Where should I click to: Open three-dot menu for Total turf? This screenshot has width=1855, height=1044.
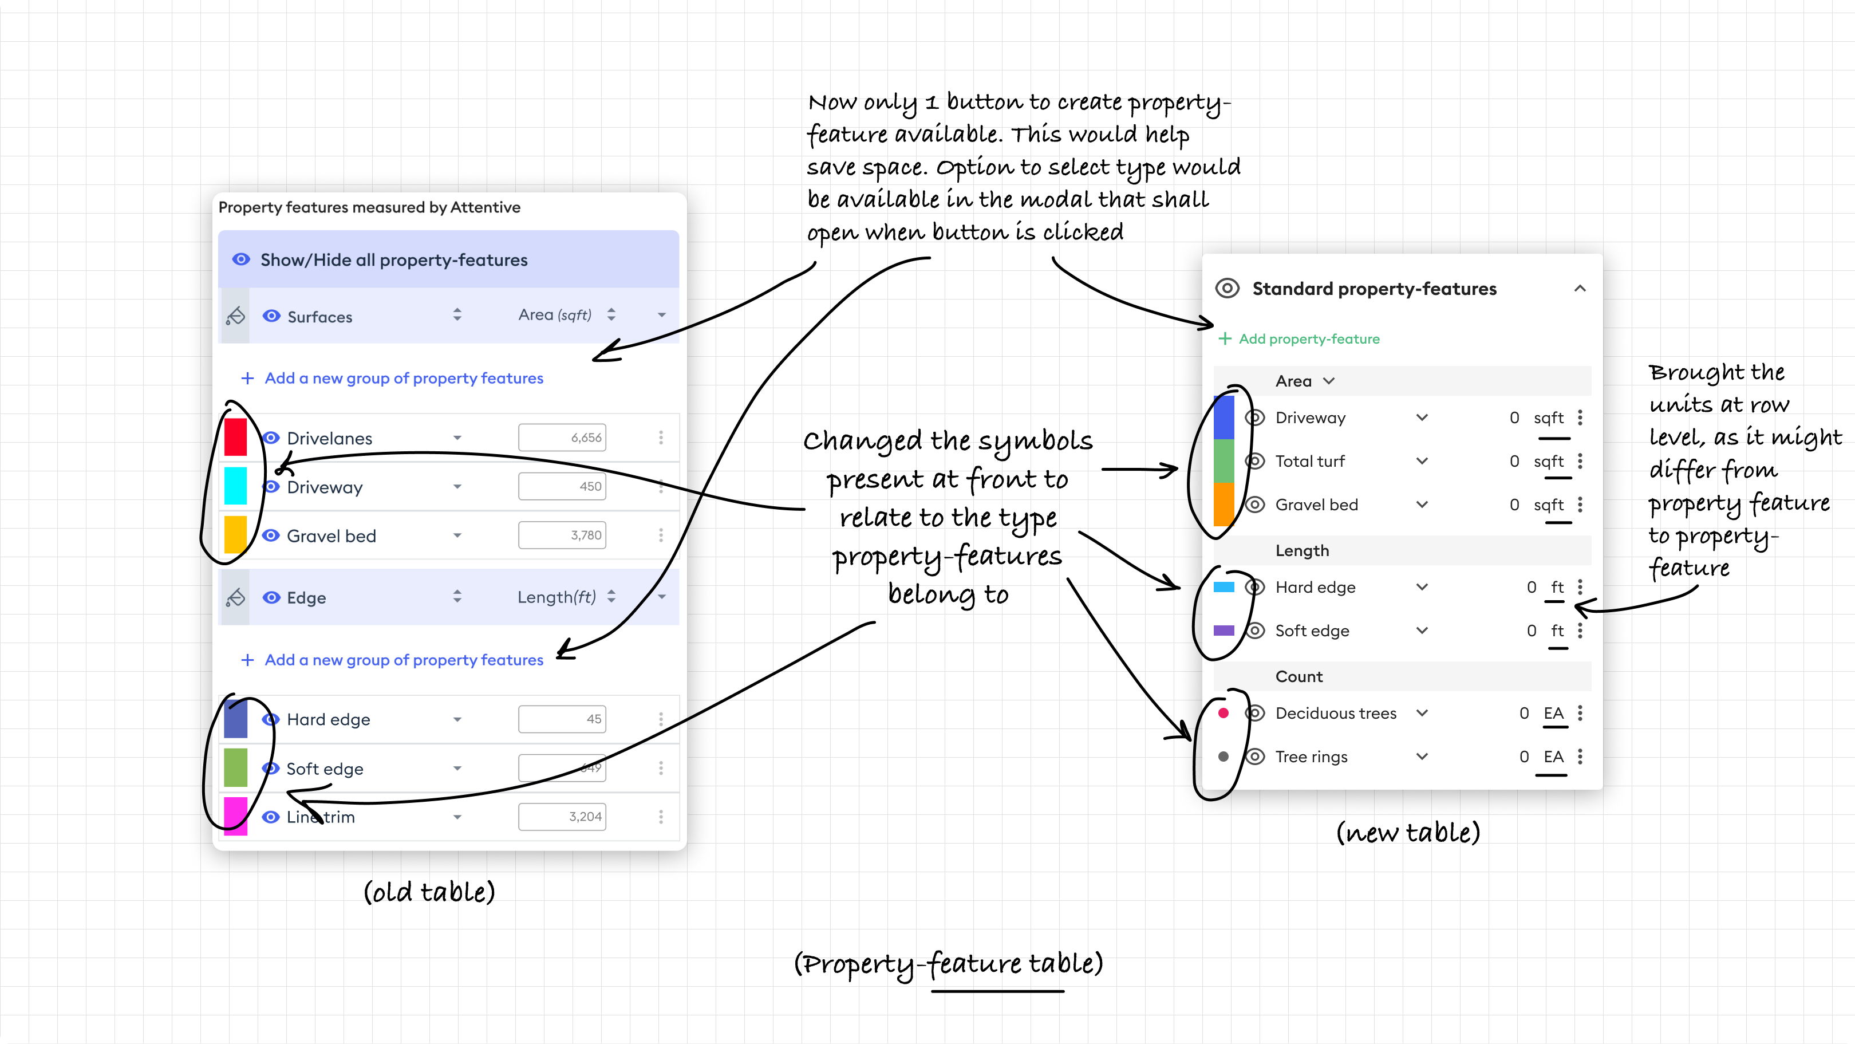coord(1580,461)
